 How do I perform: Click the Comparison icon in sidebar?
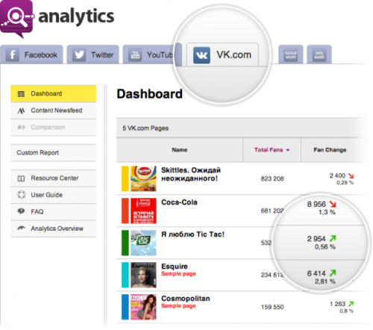click(21, 127)
